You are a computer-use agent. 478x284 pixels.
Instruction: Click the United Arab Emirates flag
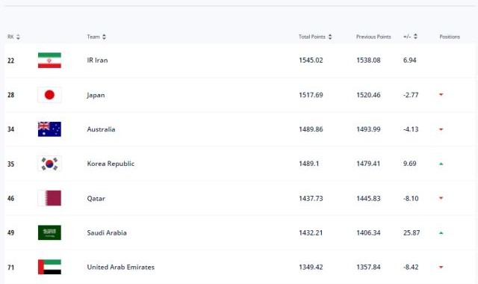49,267
